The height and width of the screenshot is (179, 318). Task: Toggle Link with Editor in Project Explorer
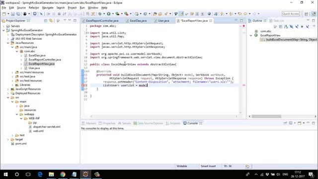click(x=51, y=21)
